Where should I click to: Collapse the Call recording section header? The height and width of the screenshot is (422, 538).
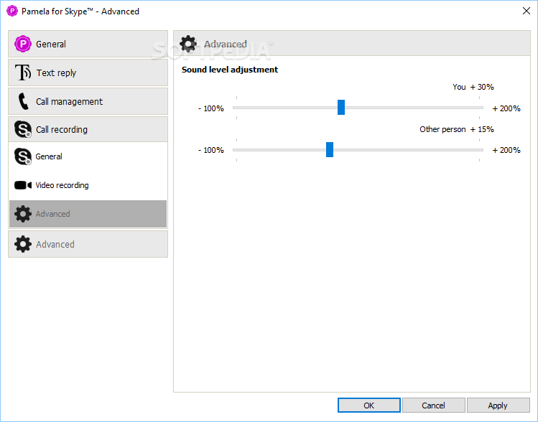click(88, 129)
